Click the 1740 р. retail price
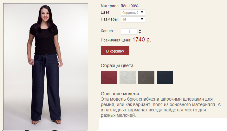This screenshot has width=227, height=131. coord(142,40)
